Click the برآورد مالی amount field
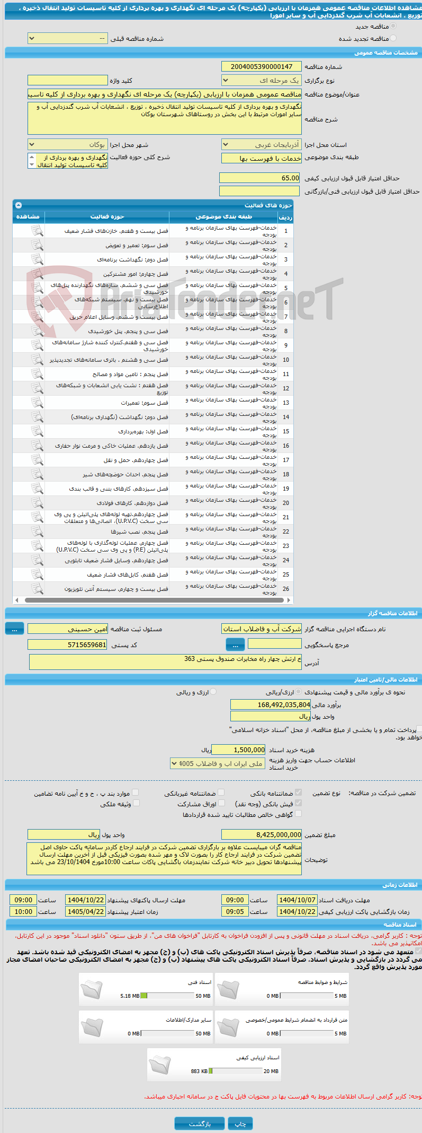This screenshot has height=1133, width=422. (x=271, y=705)
